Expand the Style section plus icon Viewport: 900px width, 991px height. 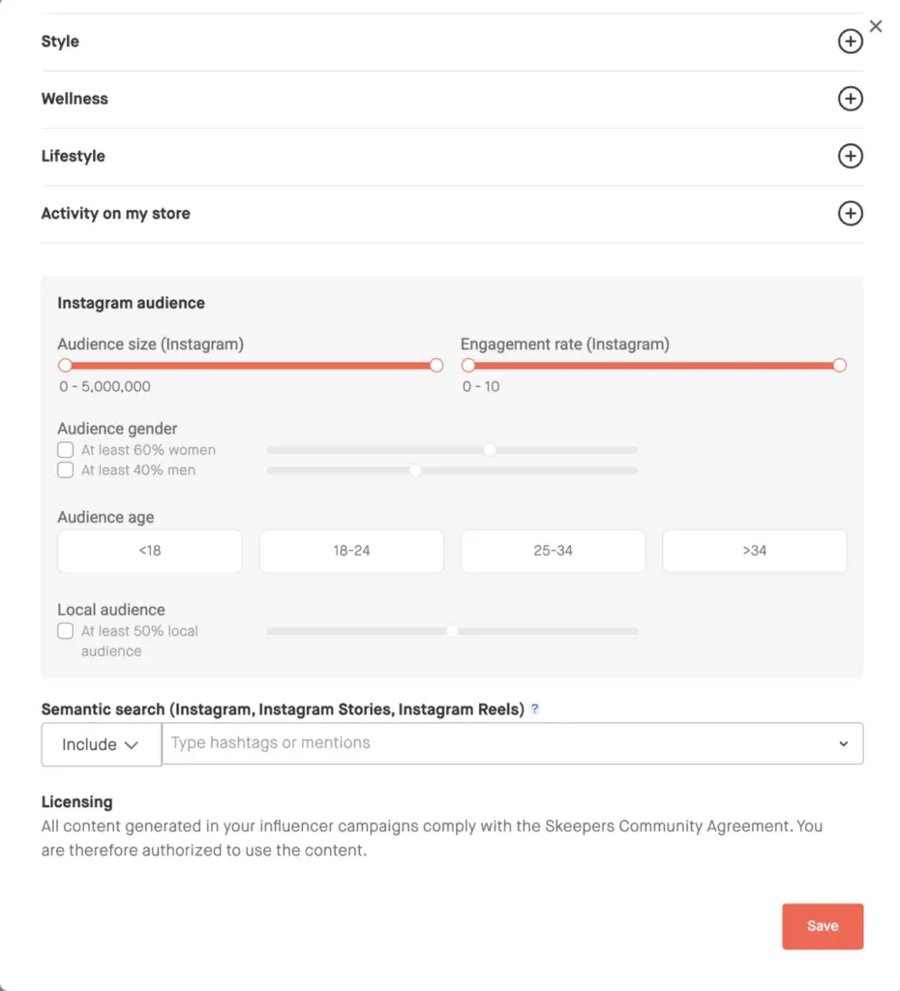pos(850,42)
